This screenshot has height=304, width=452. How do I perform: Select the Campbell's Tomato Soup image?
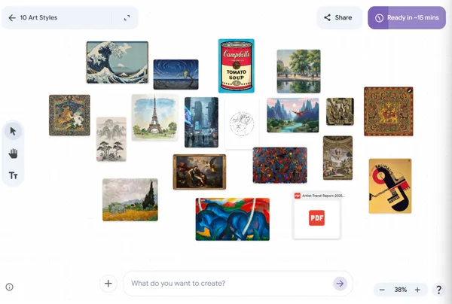pos(237,66)
